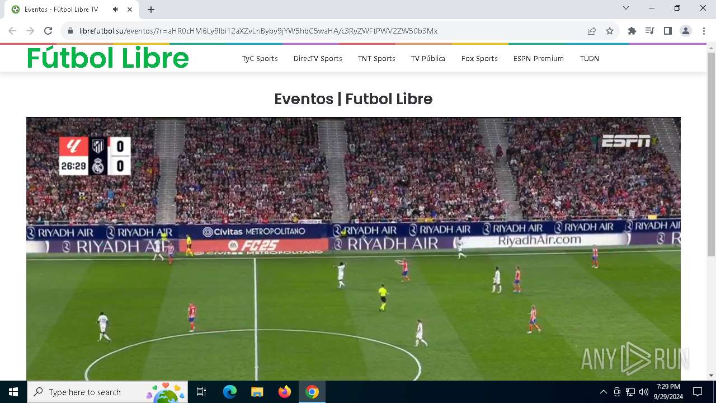Screen dimensions: 716x403
Task: Open the notification center icon
Action: (698, 392)
